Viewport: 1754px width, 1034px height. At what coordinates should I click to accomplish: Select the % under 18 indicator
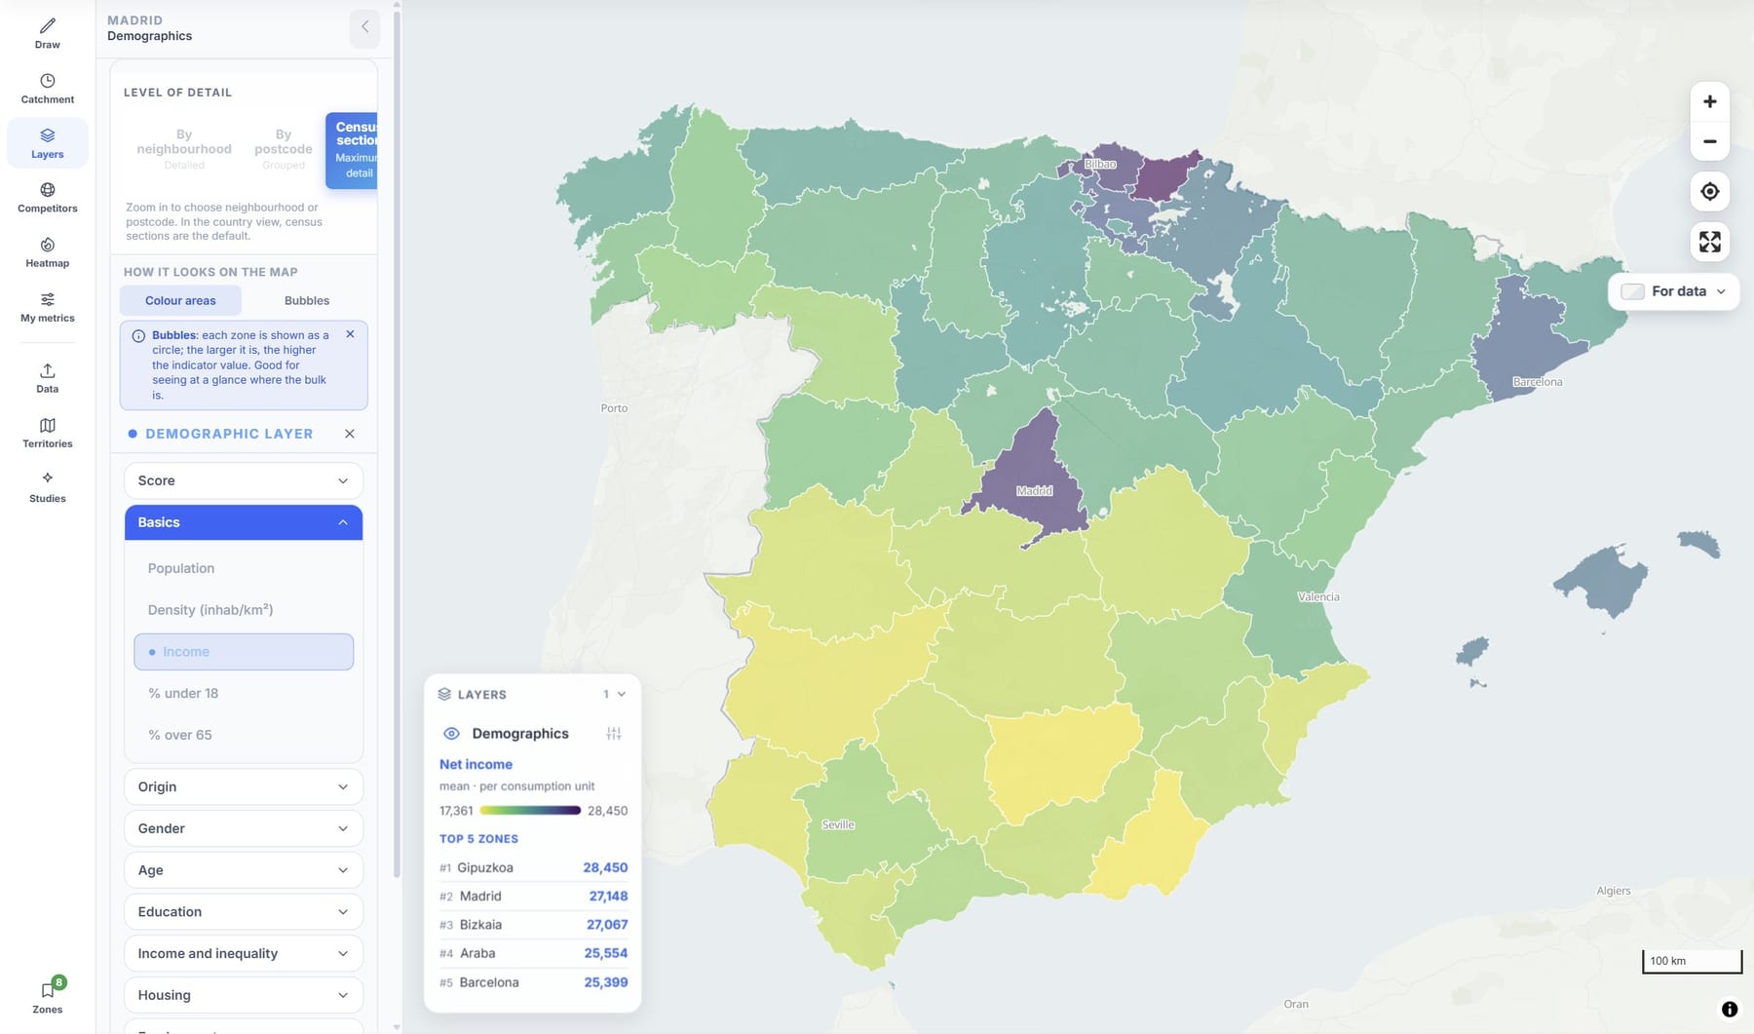[x=244, y=693]
